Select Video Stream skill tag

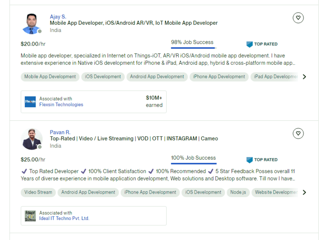[x=38, y=192]
